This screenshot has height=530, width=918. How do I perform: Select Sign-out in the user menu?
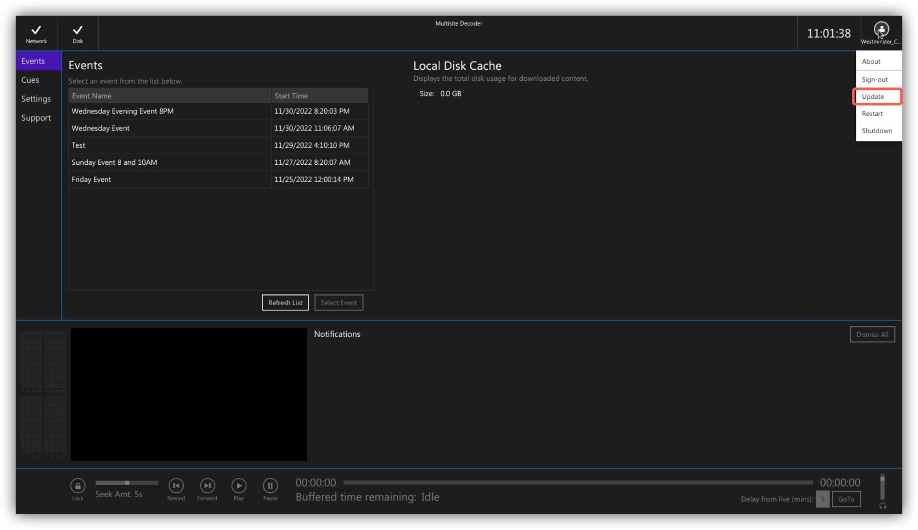pos(874,79)
